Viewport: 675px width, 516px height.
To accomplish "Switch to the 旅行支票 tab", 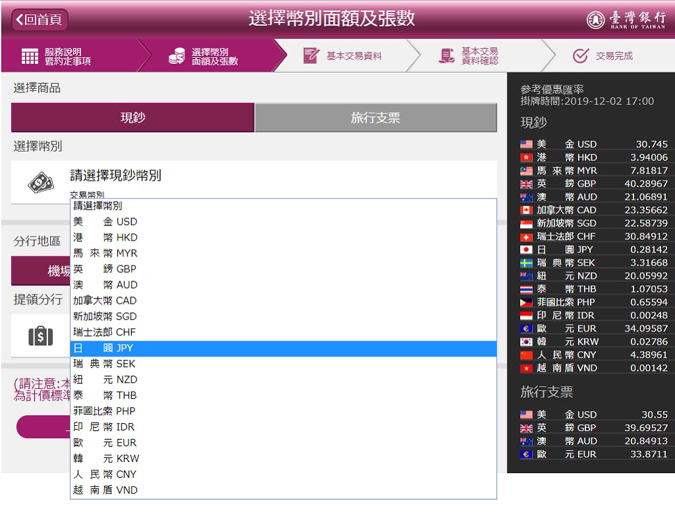I will click(x=376, y=117).
